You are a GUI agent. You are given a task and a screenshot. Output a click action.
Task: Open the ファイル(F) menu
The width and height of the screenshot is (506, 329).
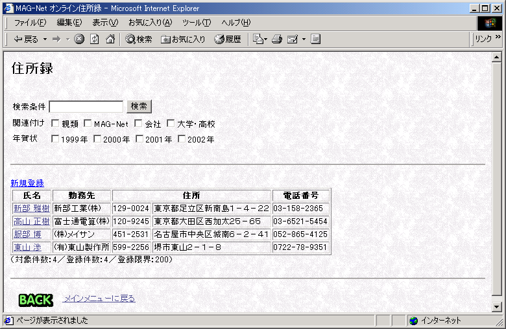[30, 23]
